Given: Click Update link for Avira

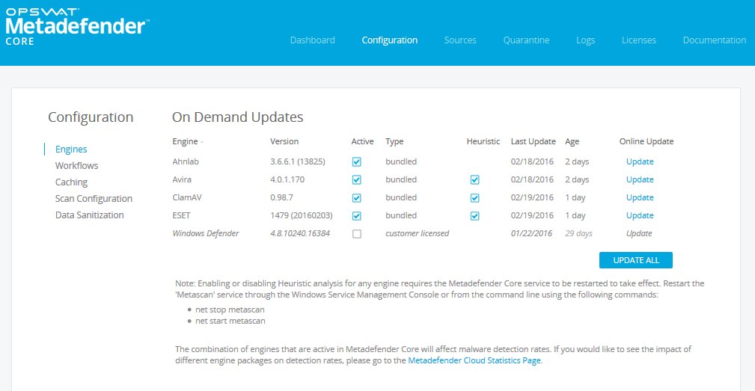Looking at the screenshot, I should (640, 179).
